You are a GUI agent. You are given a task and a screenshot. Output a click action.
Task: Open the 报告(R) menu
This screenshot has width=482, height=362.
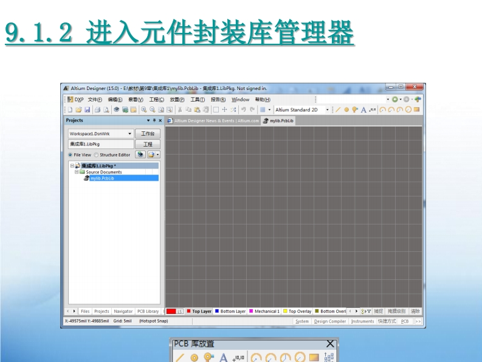point(218,99)
